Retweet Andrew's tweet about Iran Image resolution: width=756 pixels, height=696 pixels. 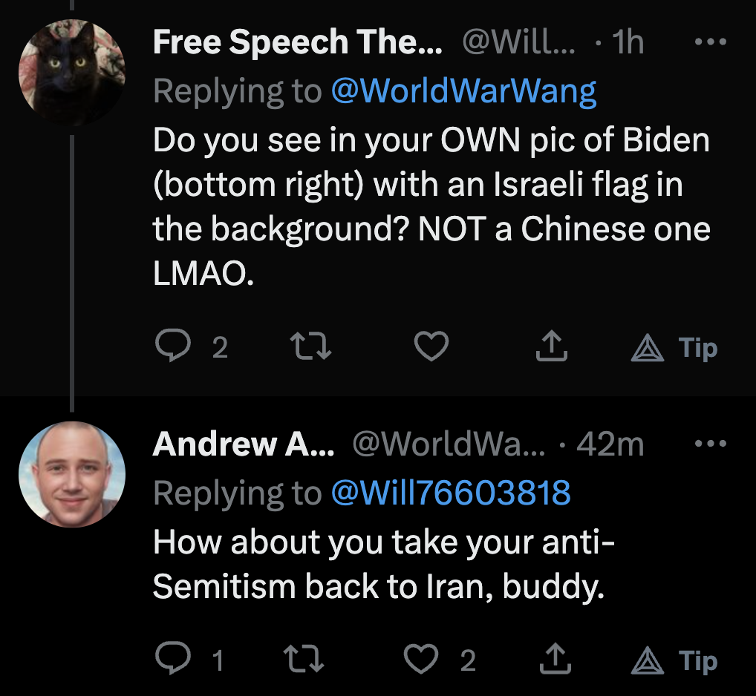[x=305, y=660]
